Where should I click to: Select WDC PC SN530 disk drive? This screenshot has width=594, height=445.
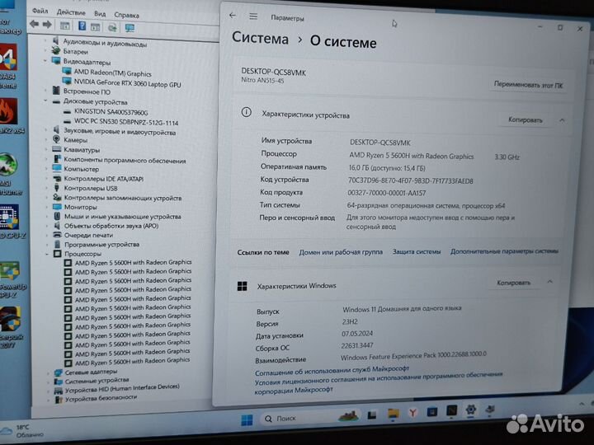click(126, 122)
